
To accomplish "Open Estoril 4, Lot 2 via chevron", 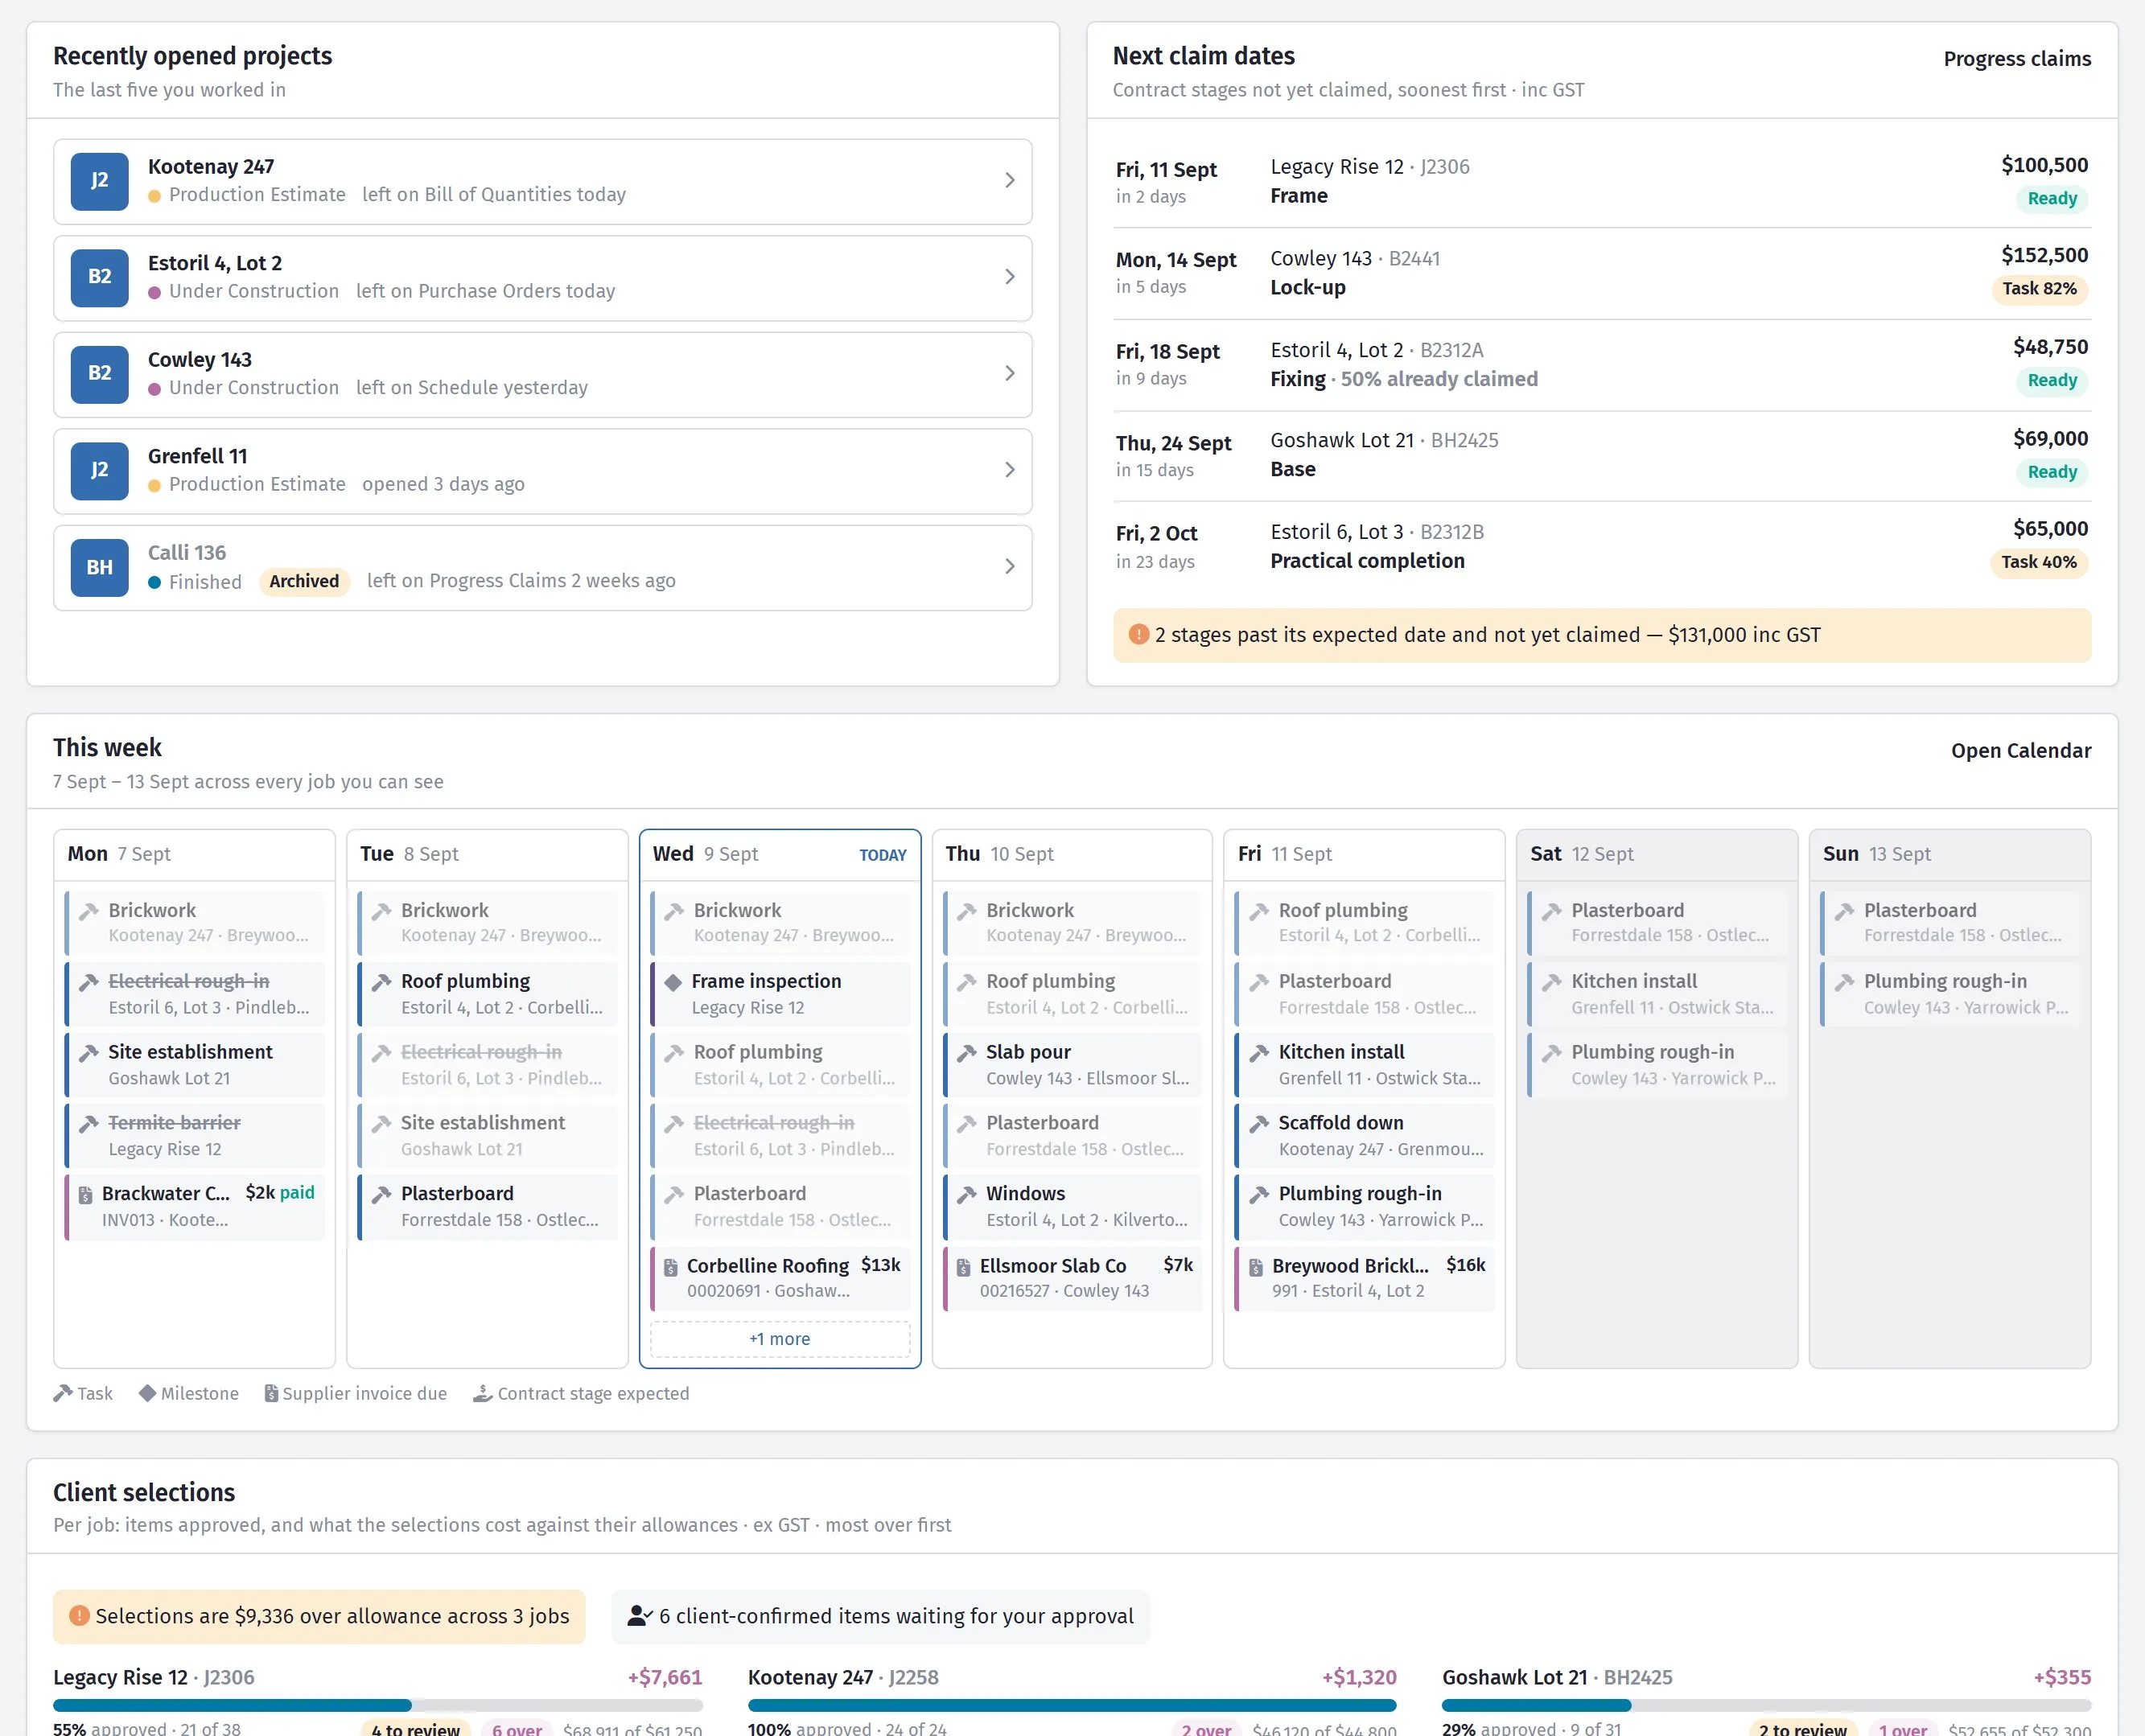I will point(1009,277).
